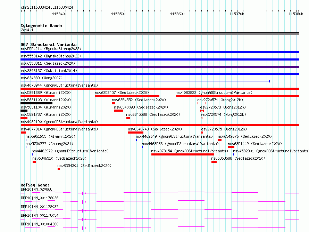Select the DPP10|NM_001004360 gene label
309x232 pixels.
pyautogui.click(x=40, y=224)
